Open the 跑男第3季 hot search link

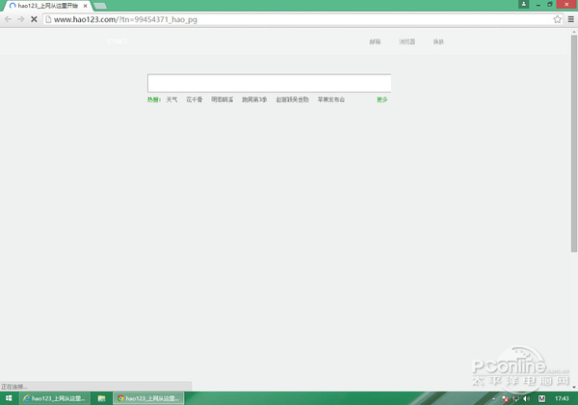tap(254, 99)
